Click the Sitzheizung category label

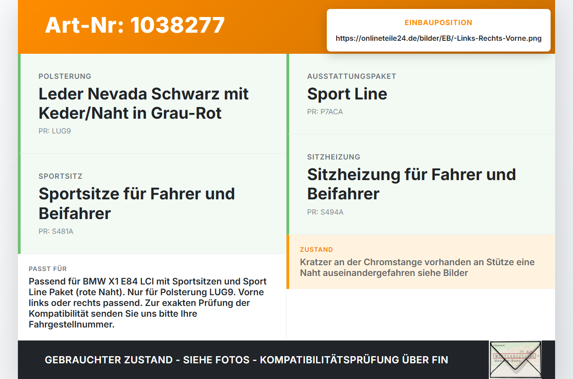point(334,157)
